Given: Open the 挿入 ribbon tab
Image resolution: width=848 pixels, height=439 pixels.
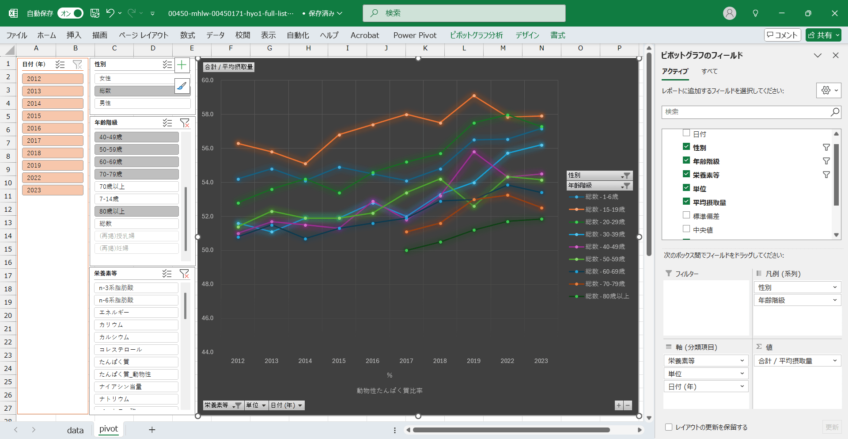Looking at the screenshot, I should [x=74, y=35].
